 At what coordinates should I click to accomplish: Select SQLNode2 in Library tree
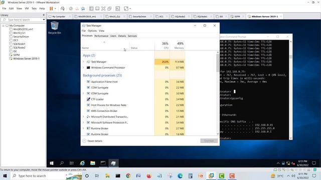pos(19,47)
